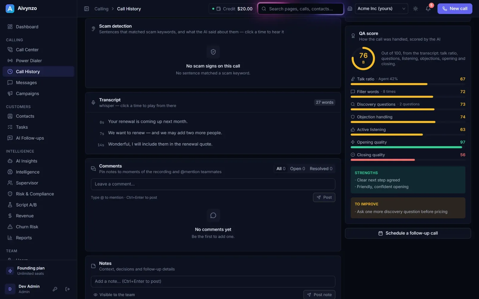Open the Acme Inc organization dropdown
Screen dimensions: 479x299
coord(381,9)
